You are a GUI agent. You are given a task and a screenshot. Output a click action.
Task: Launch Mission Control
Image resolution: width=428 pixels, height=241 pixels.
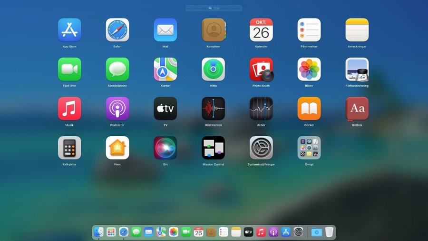[x=213, y=148]
